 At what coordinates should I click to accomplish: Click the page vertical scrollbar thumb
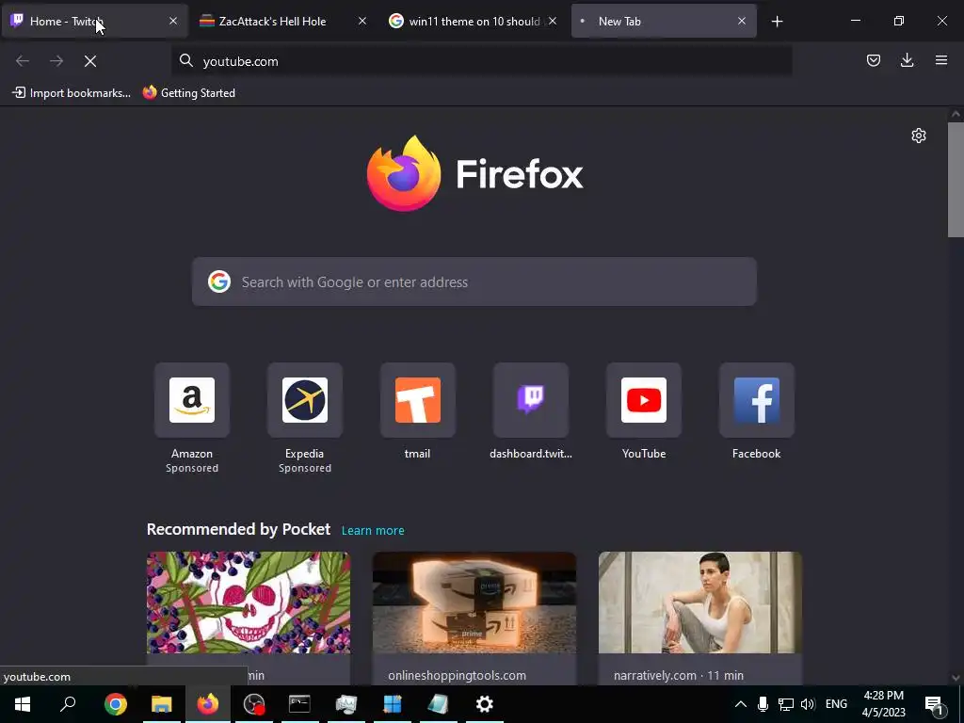pyautogui.click(x=956, y=180)
